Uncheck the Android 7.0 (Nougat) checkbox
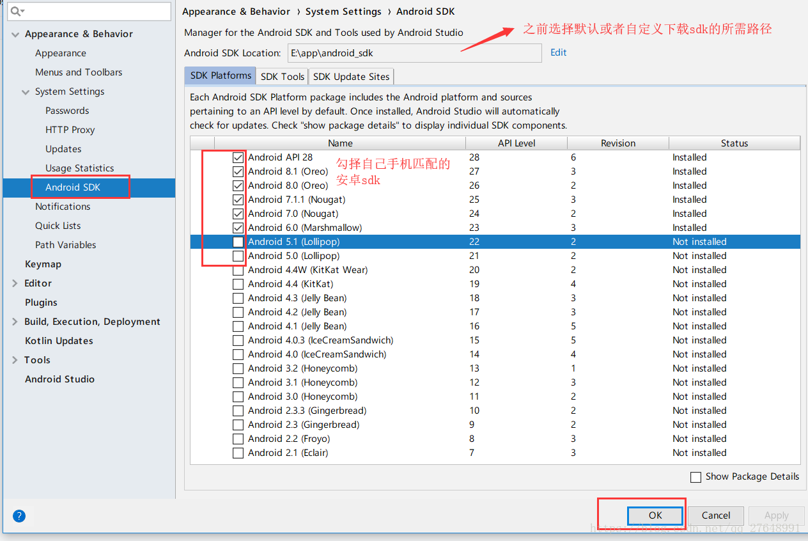The image size is (808, 541). coord(238,214)
